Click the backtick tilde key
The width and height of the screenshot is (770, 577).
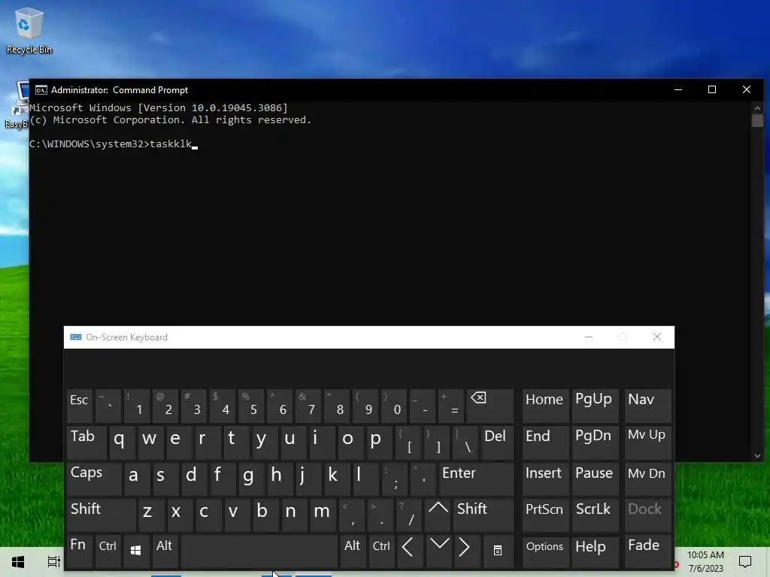click(108, 405)
